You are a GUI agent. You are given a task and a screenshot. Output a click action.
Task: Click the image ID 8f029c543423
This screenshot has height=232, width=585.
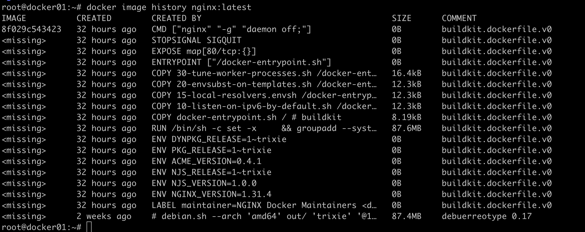point(32,29)
